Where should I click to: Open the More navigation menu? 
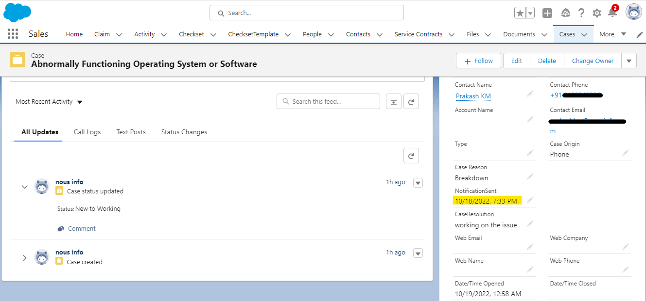(x=612, y=34)
